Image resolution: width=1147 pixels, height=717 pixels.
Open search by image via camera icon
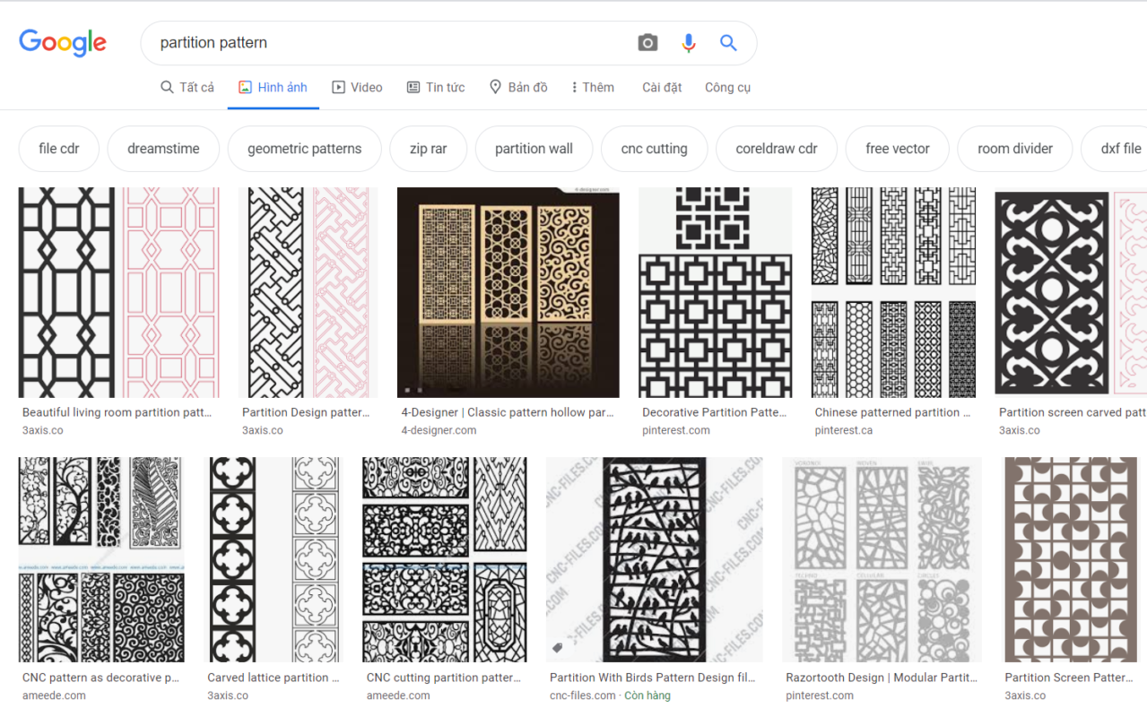647,42
